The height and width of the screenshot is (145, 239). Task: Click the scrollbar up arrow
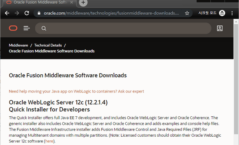[236, 22]
